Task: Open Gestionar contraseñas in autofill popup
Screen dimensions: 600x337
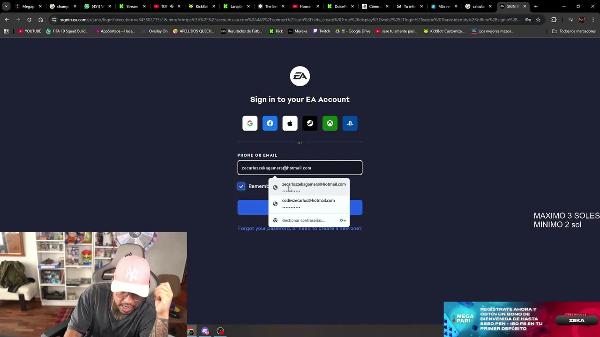Action: tap(309, 220)
